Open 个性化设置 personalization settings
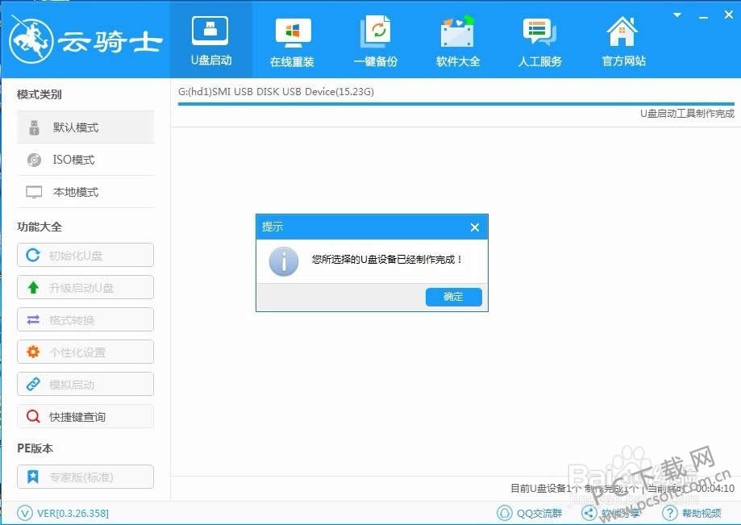 [x=85, y=352]
